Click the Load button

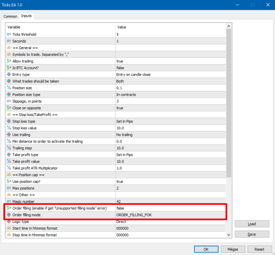click(x=252, y=224)
